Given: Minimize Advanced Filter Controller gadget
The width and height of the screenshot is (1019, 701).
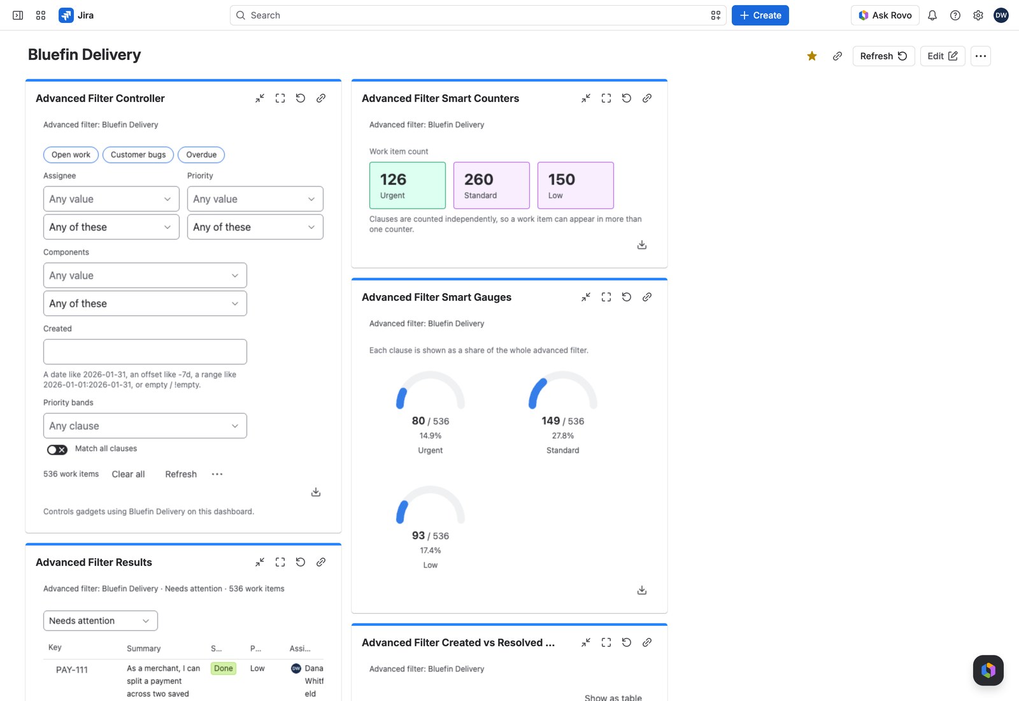Looking at the screenshot, I should (x=260, y=98).
